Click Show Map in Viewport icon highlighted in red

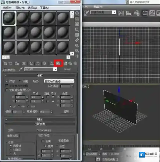pos(58,63)
